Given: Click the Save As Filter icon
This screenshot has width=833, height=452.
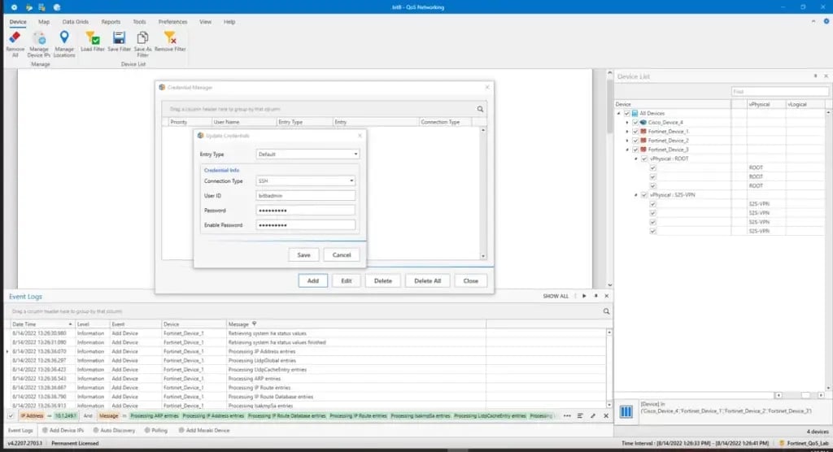Looking at the screenshot, I should [143, 38].
